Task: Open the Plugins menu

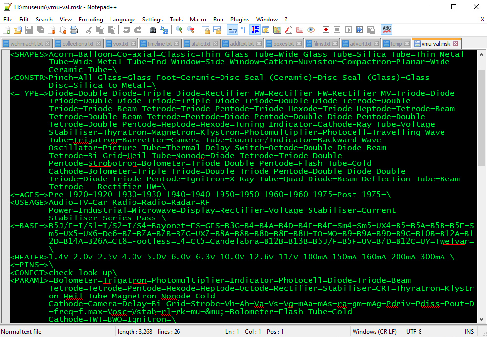Action: pos(240,20)
